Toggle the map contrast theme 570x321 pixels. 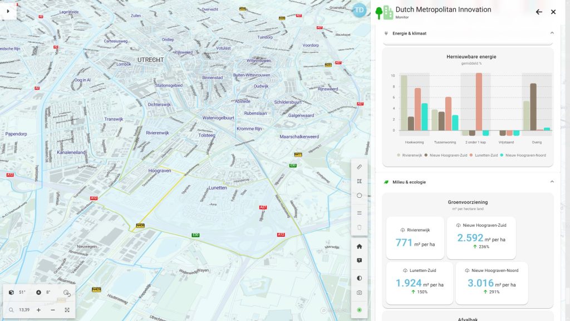pos(359,278)
